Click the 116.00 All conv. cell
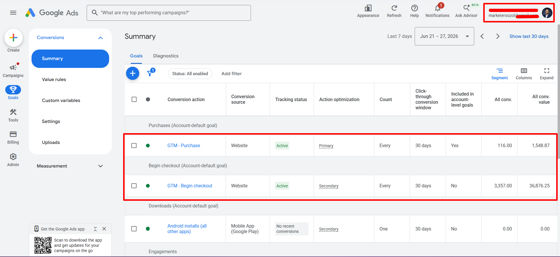This screenshot has width=560, height=257. tap(505, 145)
